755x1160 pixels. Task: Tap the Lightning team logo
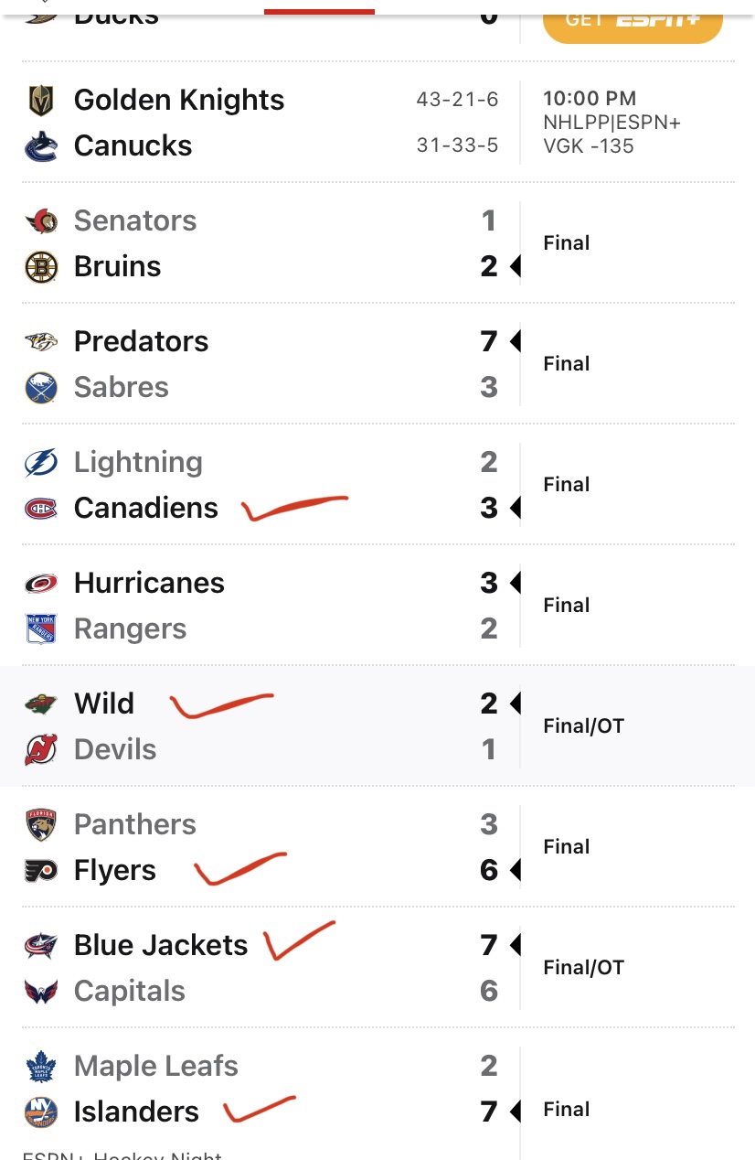[x=41, y=463]
